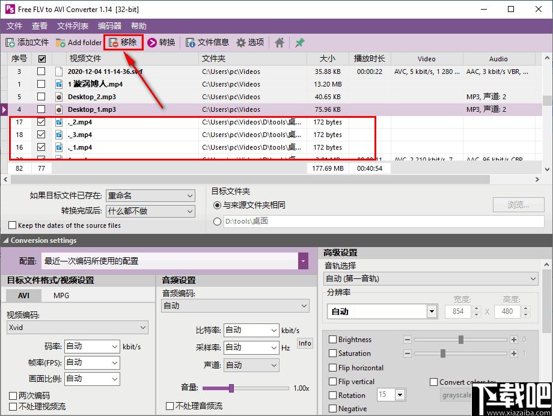Image resolution: width=553 pixels, height=416 pixels.
Task: Open the 音频编码 dropdown
Action: (235, 306)
